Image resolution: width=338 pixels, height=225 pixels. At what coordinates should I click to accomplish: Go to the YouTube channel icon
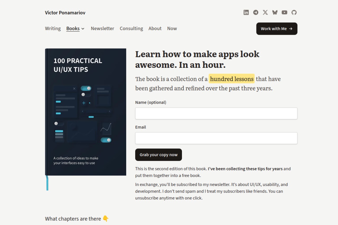284,12
